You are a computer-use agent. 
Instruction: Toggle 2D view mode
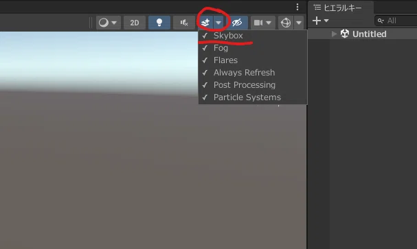click(135, 23)
